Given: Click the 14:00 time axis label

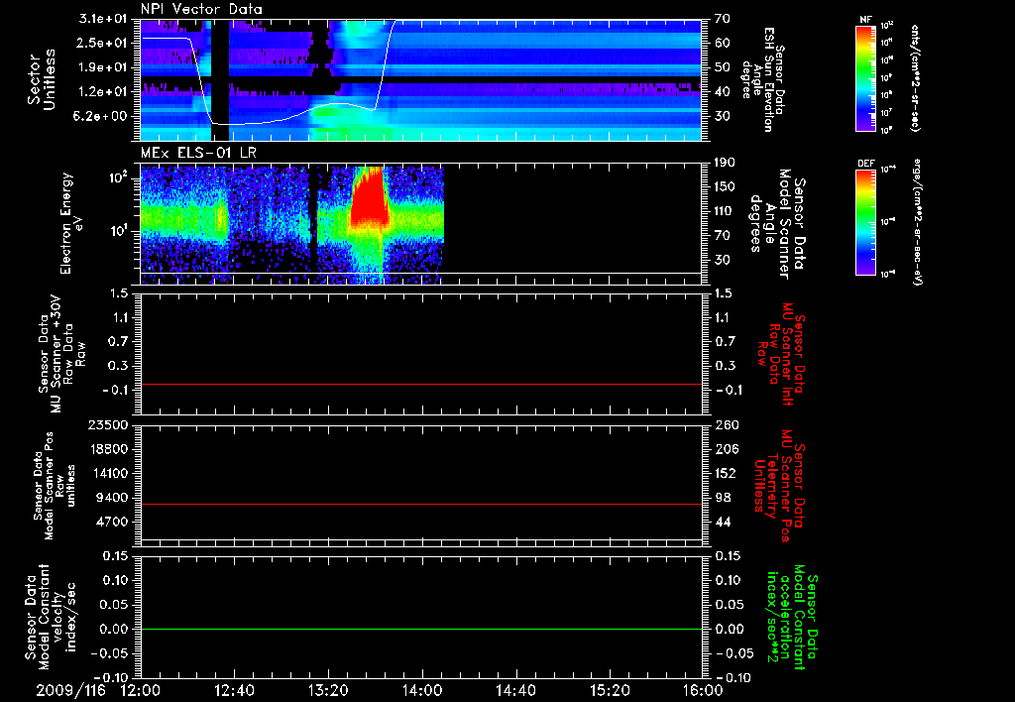Looking at the screenshot, I should click(422, 690).
